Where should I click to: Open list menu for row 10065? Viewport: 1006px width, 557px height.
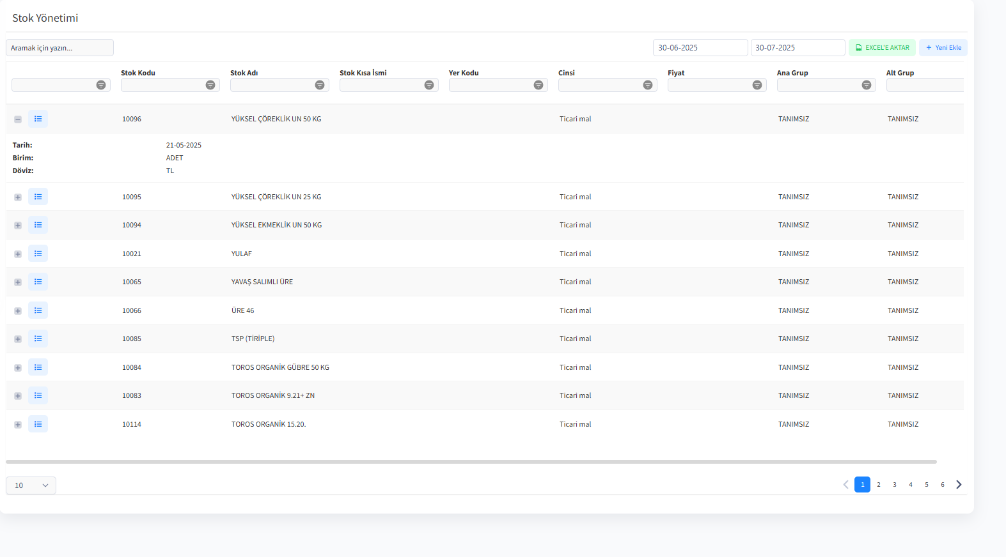coord(38,282)
